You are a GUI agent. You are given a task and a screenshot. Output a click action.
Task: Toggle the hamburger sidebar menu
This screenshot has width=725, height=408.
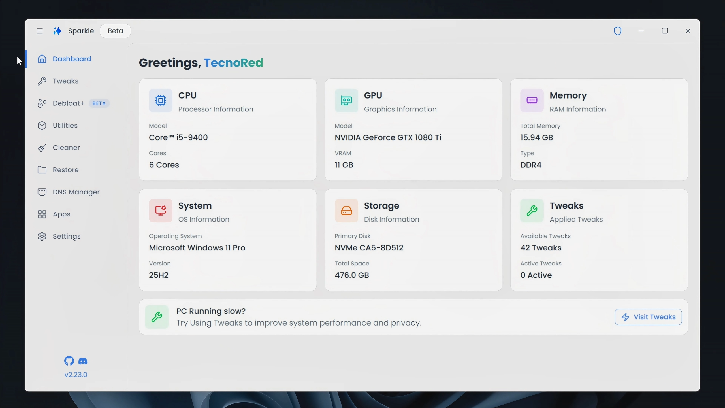(x=40, y=31)
